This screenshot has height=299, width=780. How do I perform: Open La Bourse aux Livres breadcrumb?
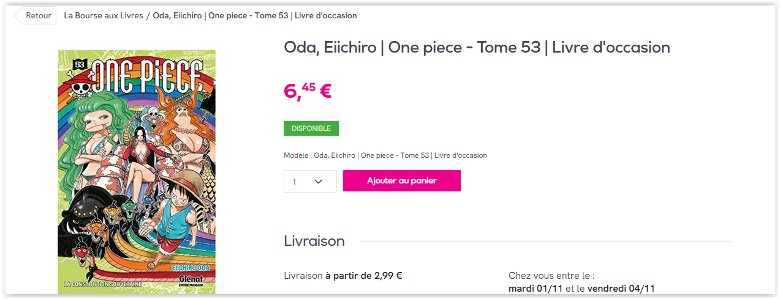[104, 15]
